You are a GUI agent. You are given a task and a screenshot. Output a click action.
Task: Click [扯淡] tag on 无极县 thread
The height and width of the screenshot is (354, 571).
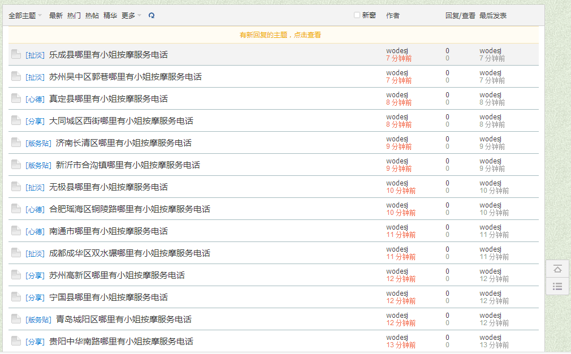(35, 188)
